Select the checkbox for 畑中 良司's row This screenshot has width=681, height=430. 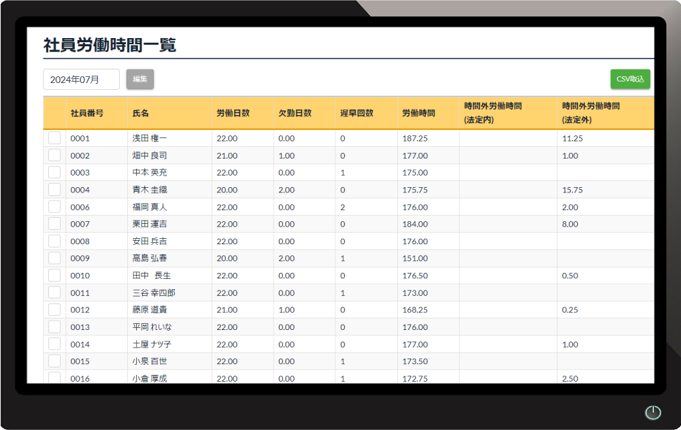pos(54,155)
